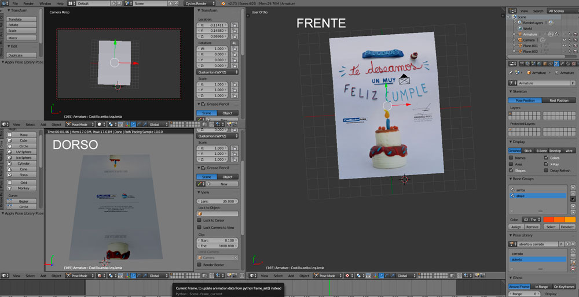
Task: Open the Bone properties tab icon
Action: coord(562,64)
